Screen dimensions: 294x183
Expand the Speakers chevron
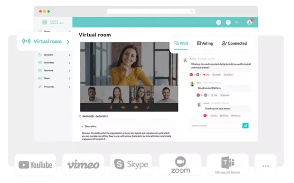(69, 55)
